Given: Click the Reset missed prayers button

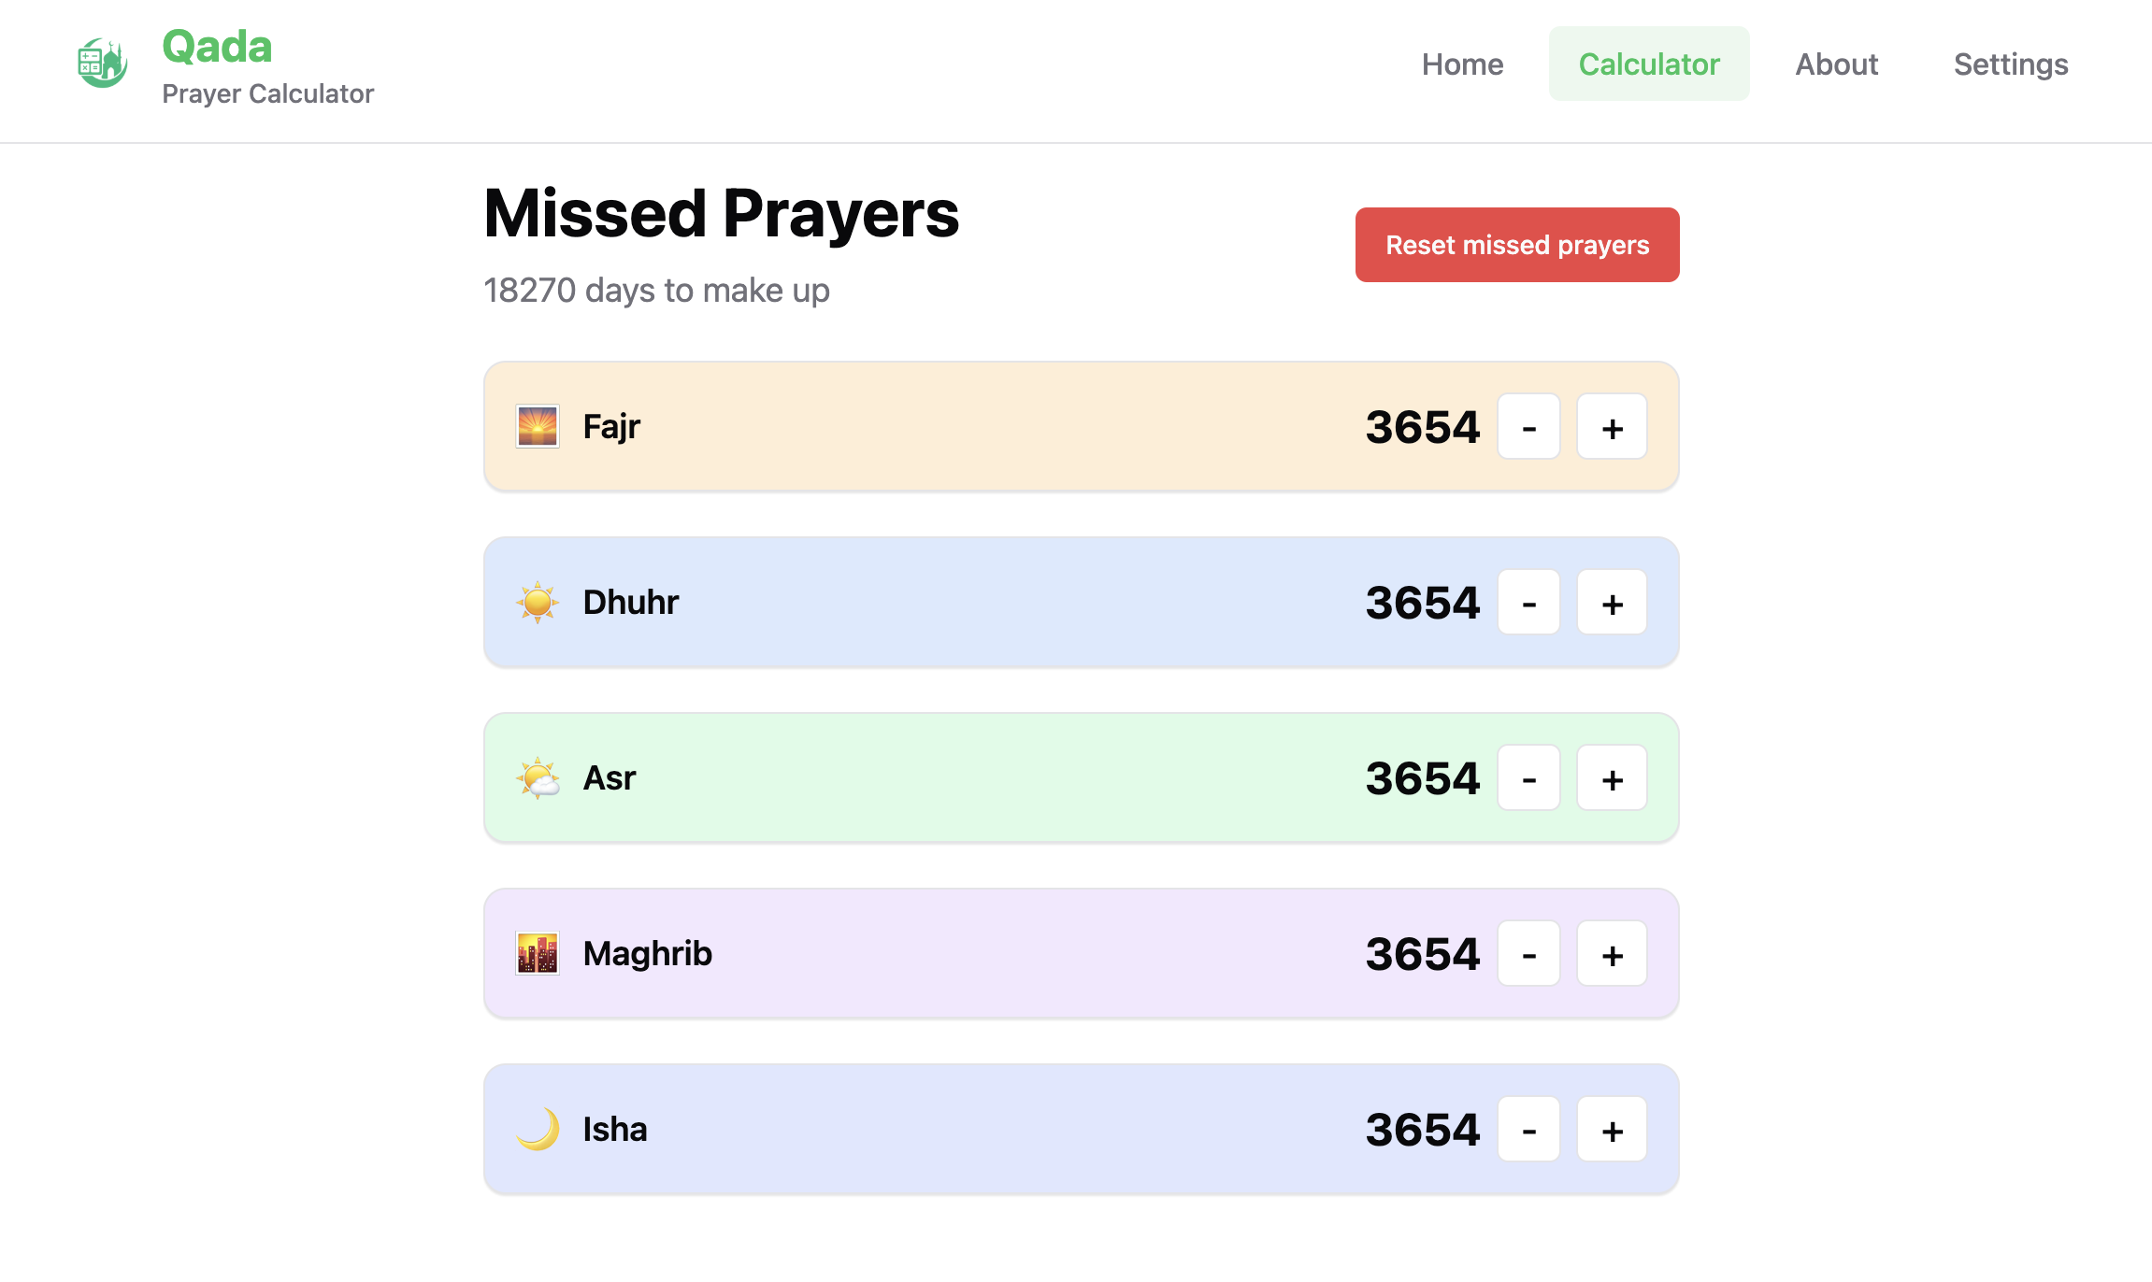Looking at the screenshot, I should pyautogui.click(x=1516, y=245).
